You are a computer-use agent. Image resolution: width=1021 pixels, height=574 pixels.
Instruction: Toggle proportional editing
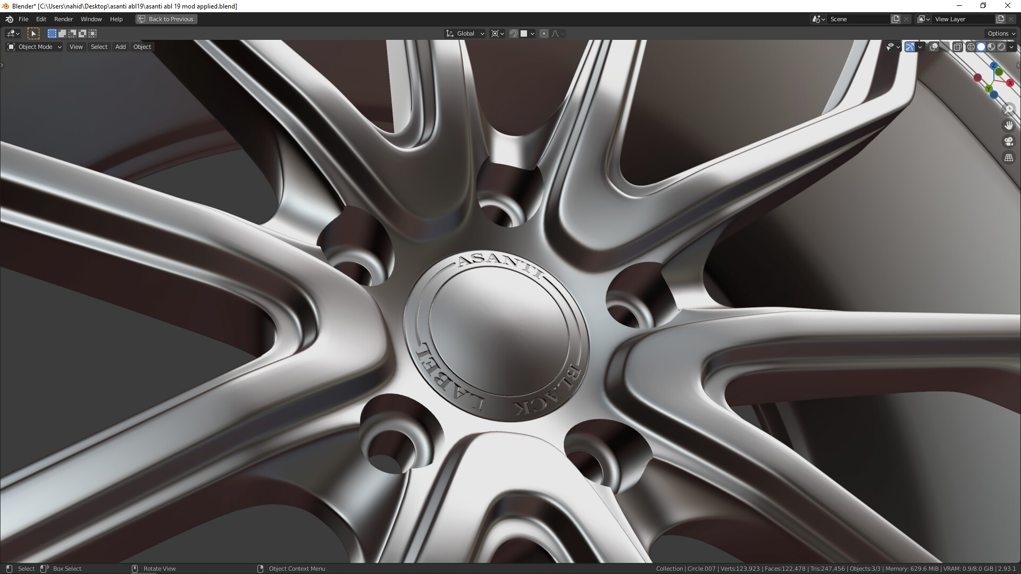[x=544, y=33]
